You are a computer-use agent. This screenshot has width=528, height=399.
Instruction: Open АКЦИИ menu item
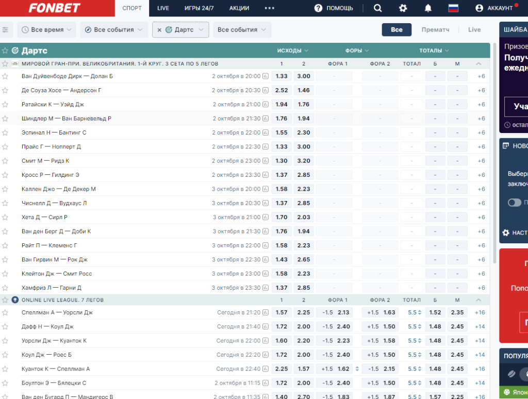pos(239,8)
